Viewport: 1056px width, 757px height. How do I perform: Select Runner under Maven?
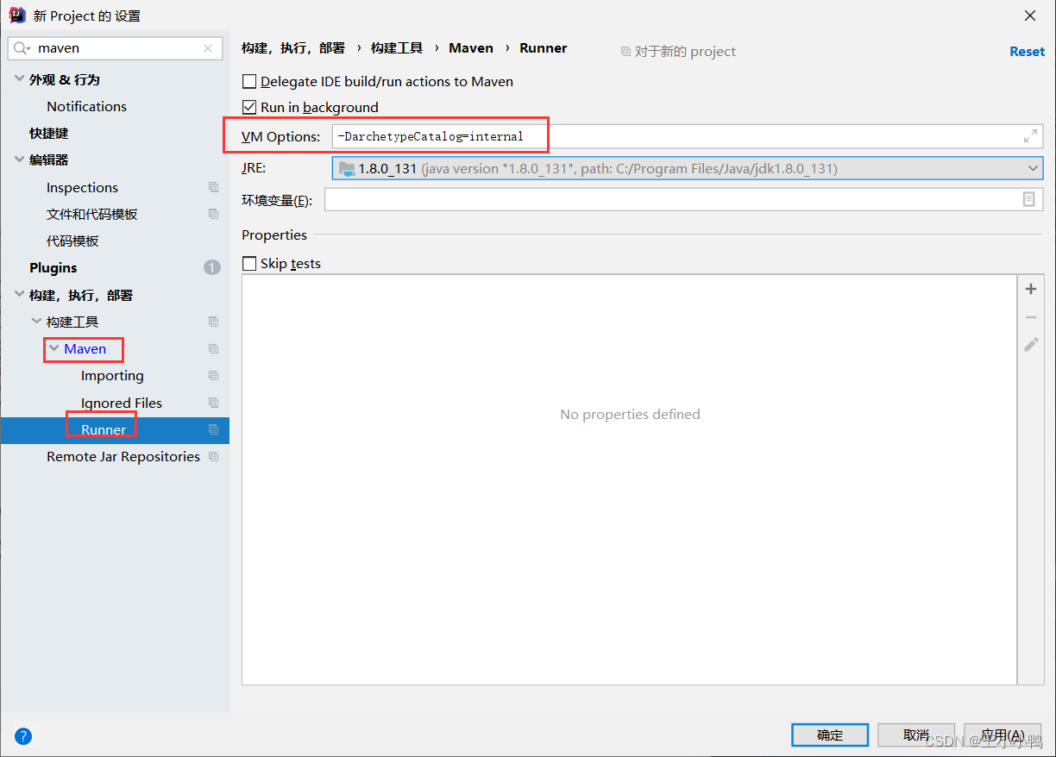[104, 429]
